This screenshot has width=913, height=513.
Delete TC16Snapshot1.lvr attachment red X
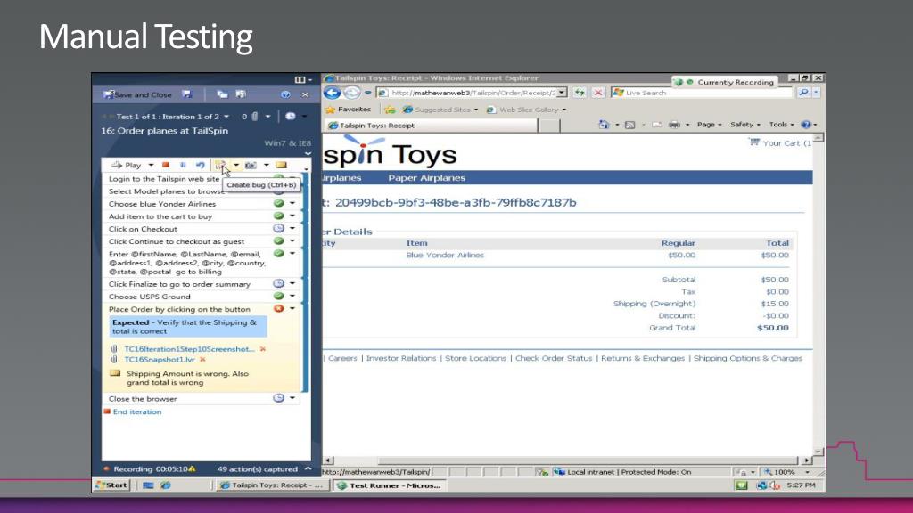point(202,360)
